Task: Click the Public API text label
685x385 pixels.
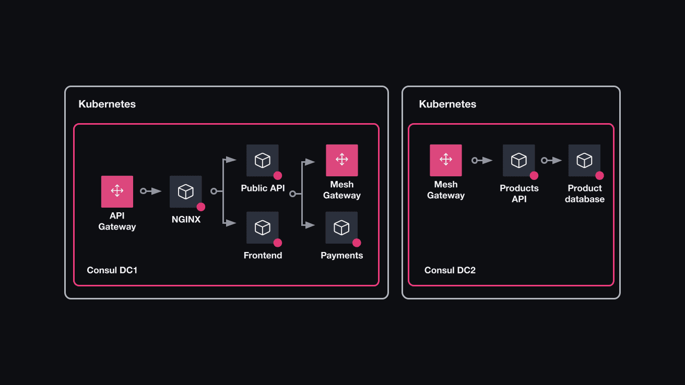Action: tap(263, 188)
